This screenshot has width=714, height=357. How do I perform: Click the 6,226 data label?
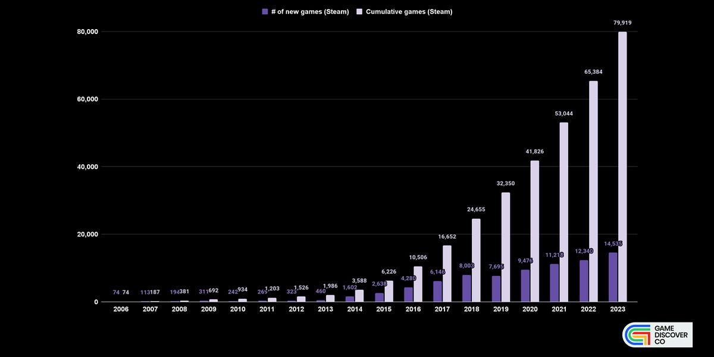(388, 271)
